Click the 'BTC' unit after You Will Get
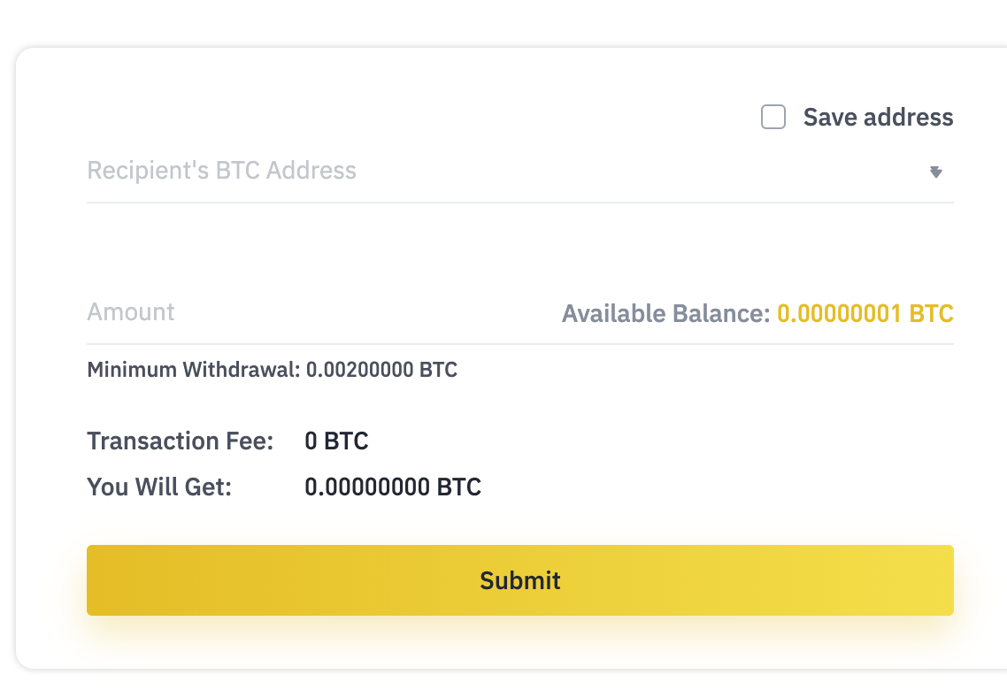1007x690 pixels. [x=459, y=487]
